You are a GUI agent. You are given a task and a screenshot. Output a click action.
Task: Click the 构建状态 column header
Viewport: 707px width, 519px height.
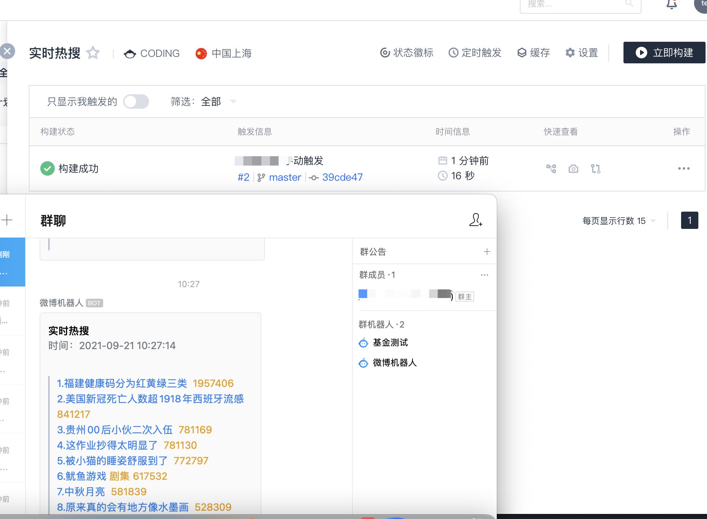pyautogui.click(x=58, y=131)
